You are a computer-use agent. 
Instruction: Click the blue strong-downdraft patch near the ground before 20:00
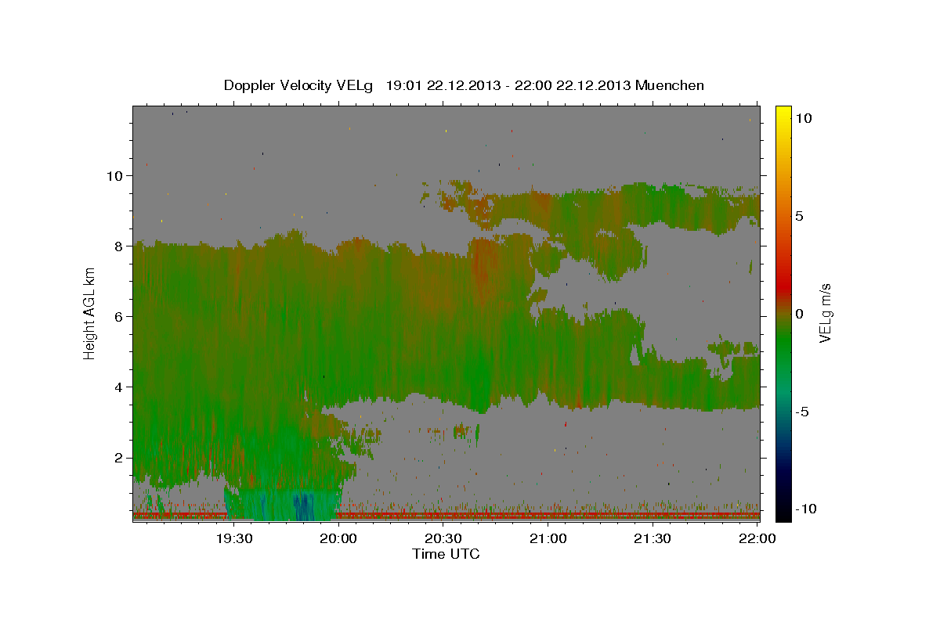pos(302,505)
